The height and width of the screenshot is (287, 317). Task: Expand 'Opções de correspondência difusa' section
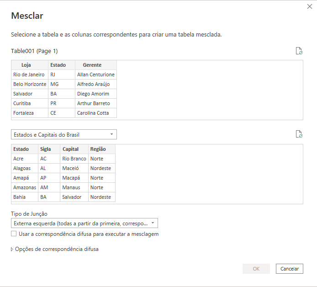[55, 249]
